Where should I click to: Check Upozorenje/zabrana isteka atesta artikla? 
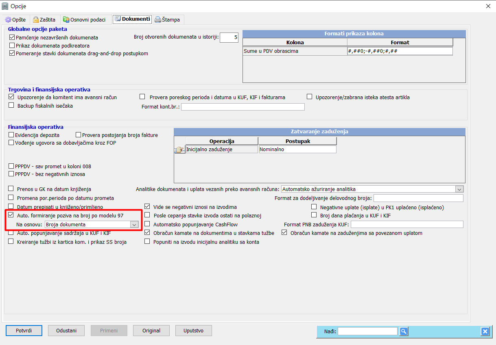coord(310,97)
